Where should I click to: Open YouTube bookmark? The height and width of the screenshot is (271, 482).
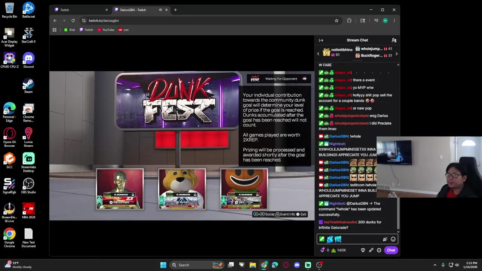[106, 30]
